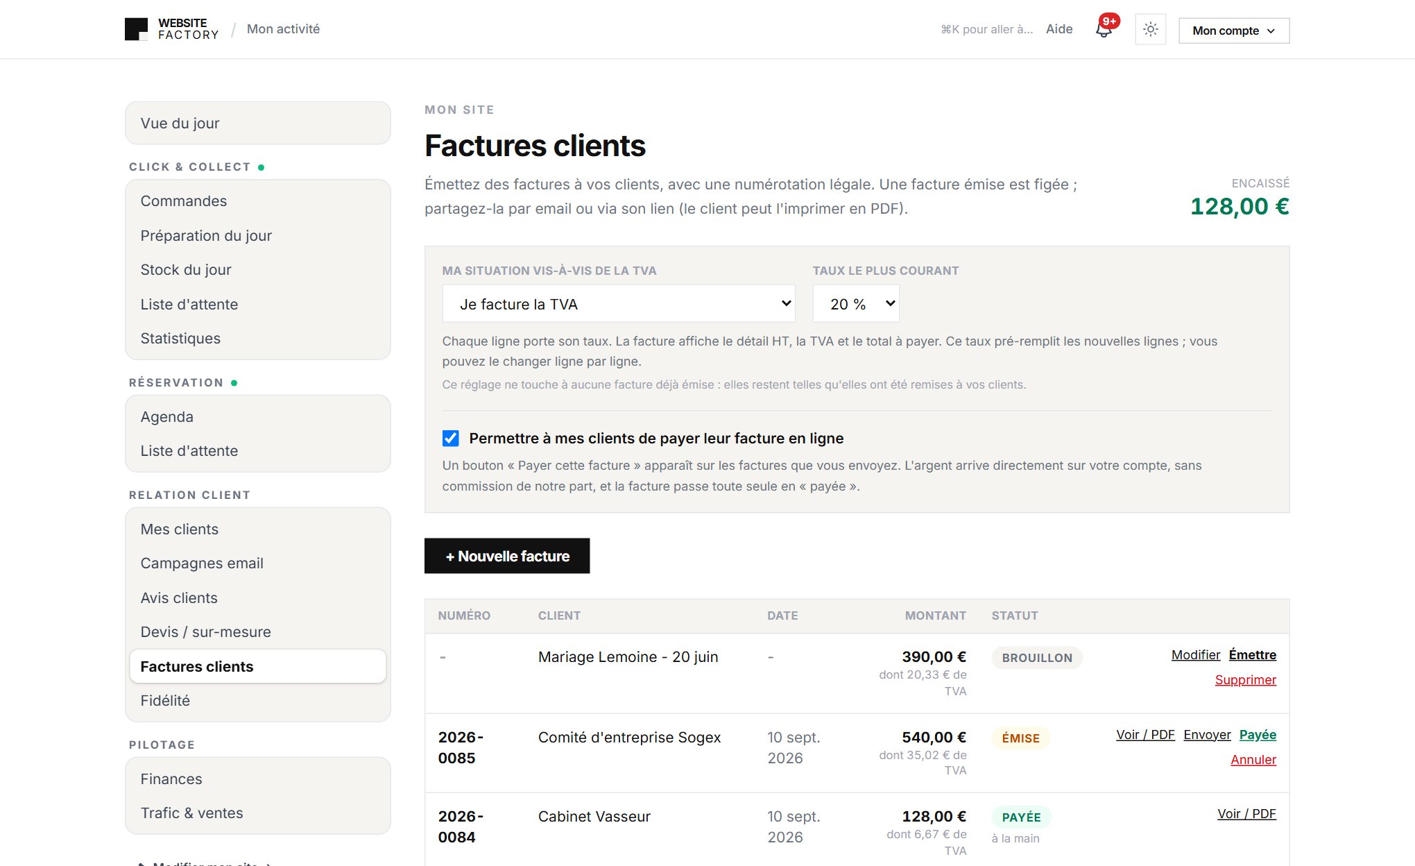Go to Commandes in sidebar
The height and width of the screenshot is (866, 1415).
(258, 201)
